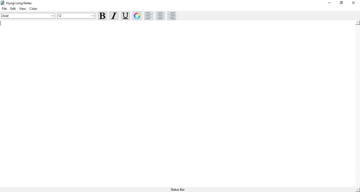Image resolution: width=360 pixels, height=192 pixels.
Task: Toggle Italic text formatting
Action: click(x=114, y=16)
